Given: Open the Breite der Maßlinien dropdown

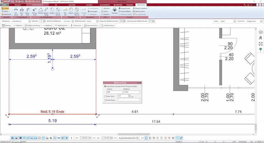Looking at the screenshot, I should [x=73, y=21].
